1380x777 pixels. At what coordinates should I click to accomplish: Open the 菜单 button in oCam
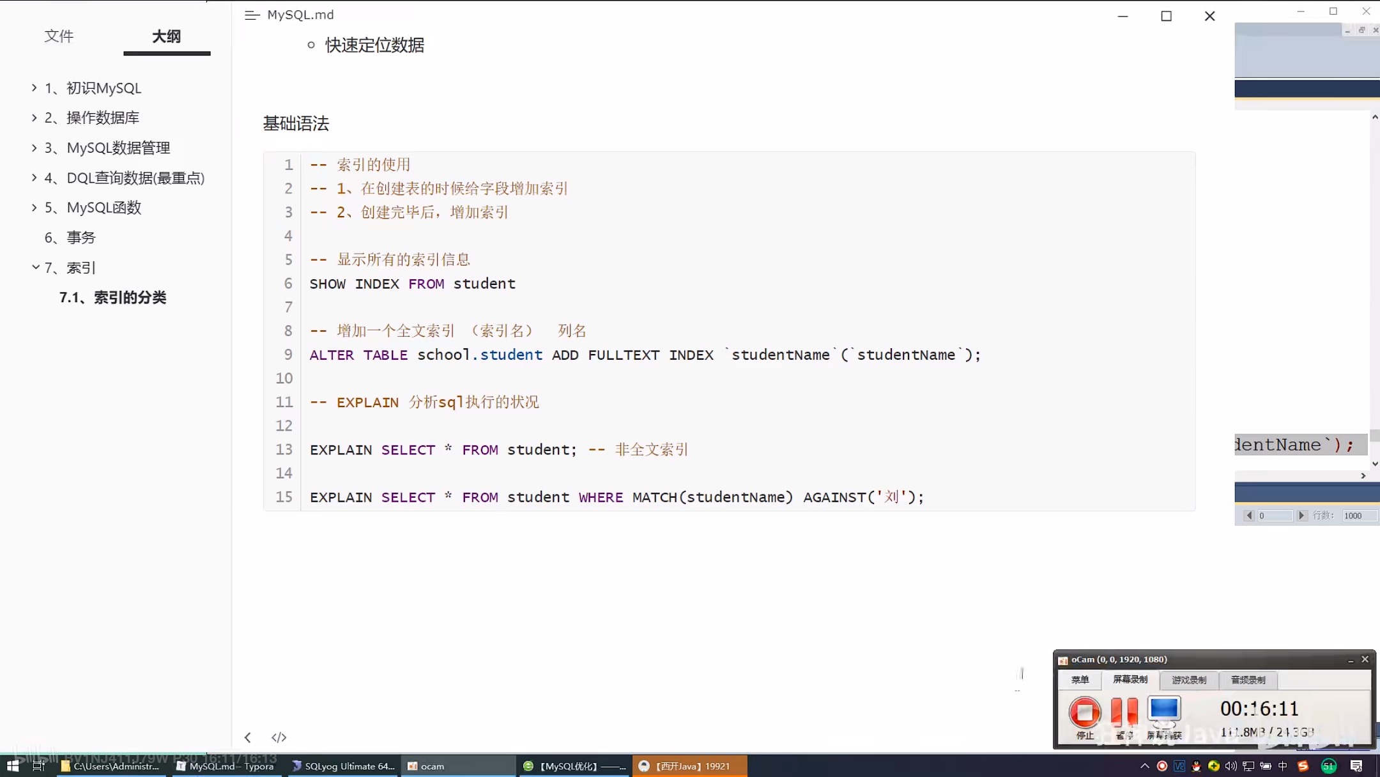pos(1080,680)
